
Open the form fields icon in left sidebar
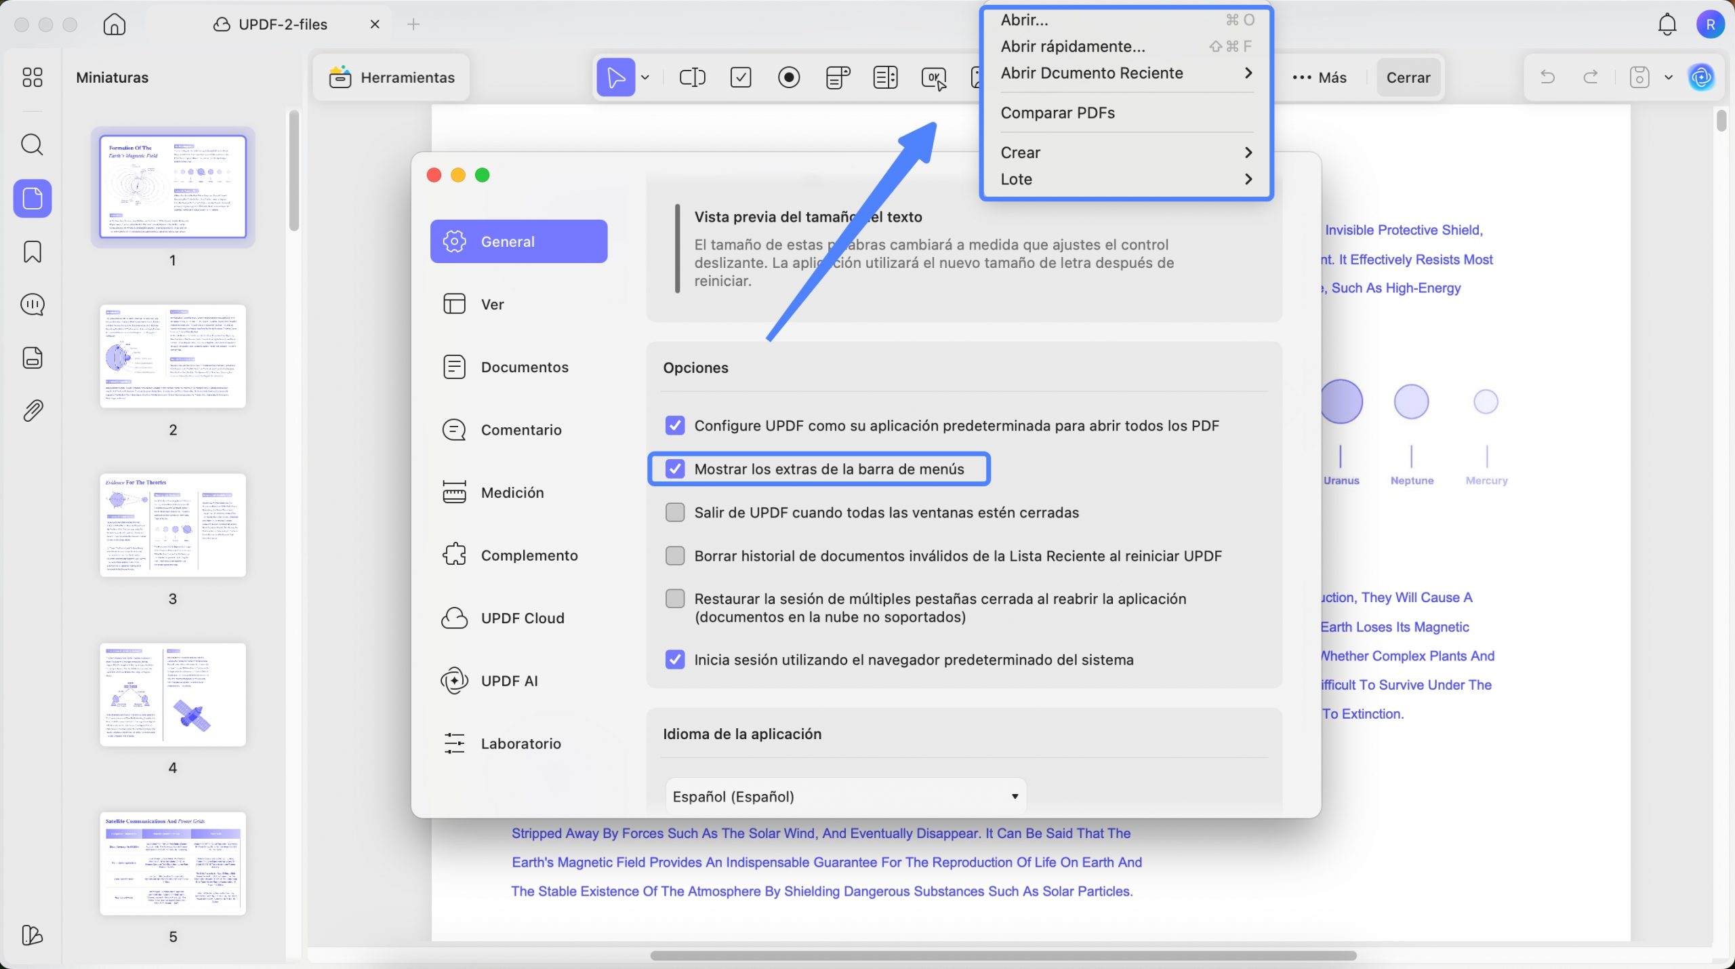pyautogui.click(x=33, y=357)
